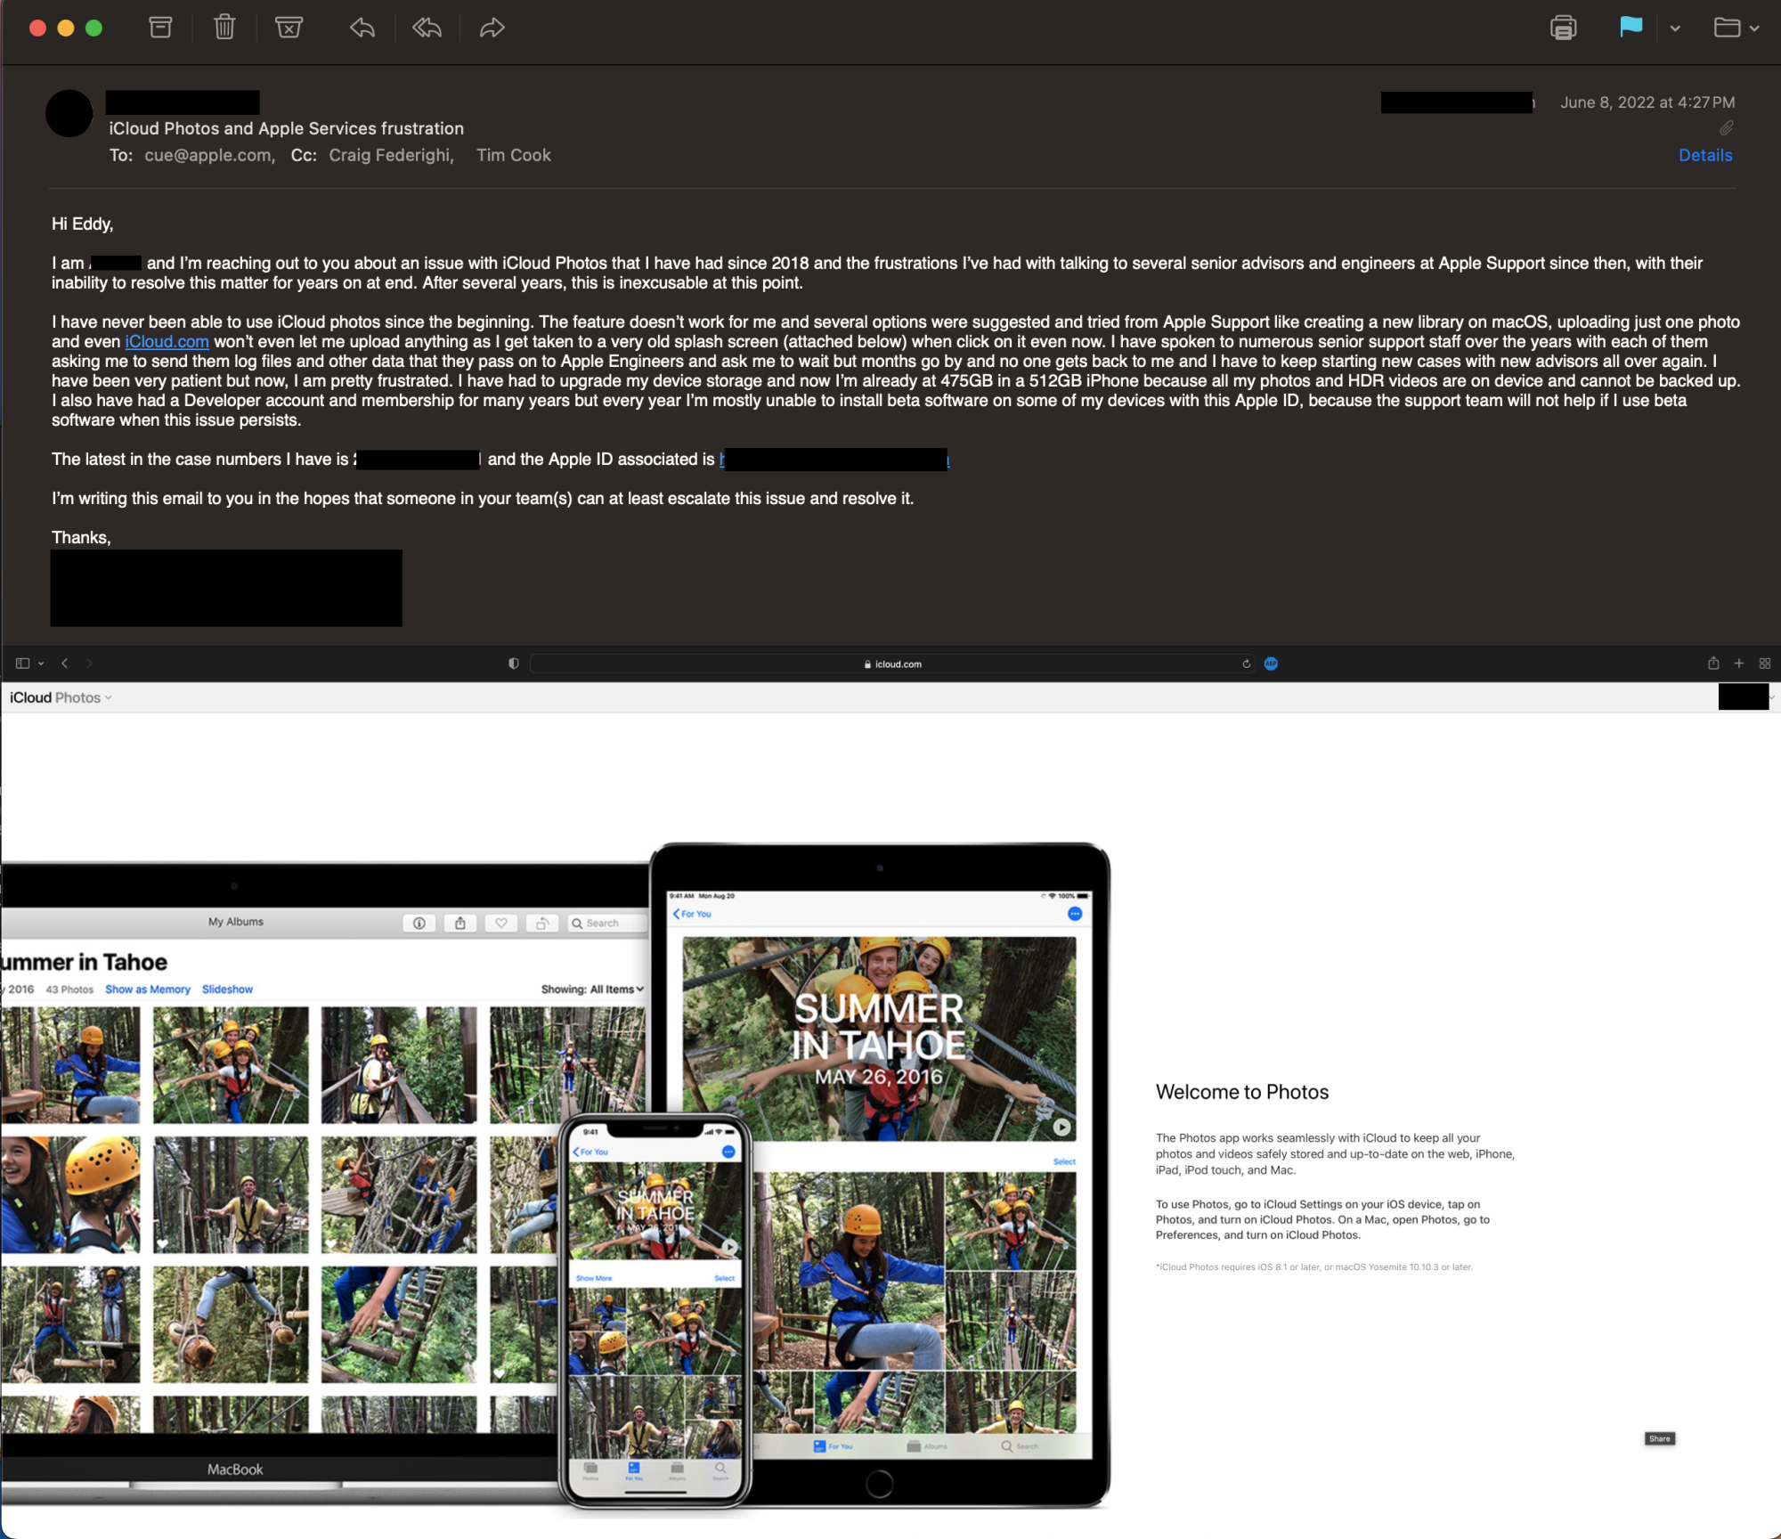This screenshot has width=1781, height=1539.
Task: Flag the message with the blue flag
Action: click(1631, 27)
